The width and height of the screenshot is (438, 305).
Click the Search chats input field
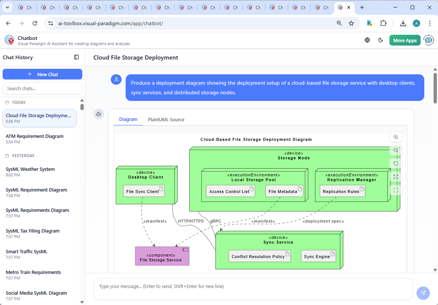[42, 88]
